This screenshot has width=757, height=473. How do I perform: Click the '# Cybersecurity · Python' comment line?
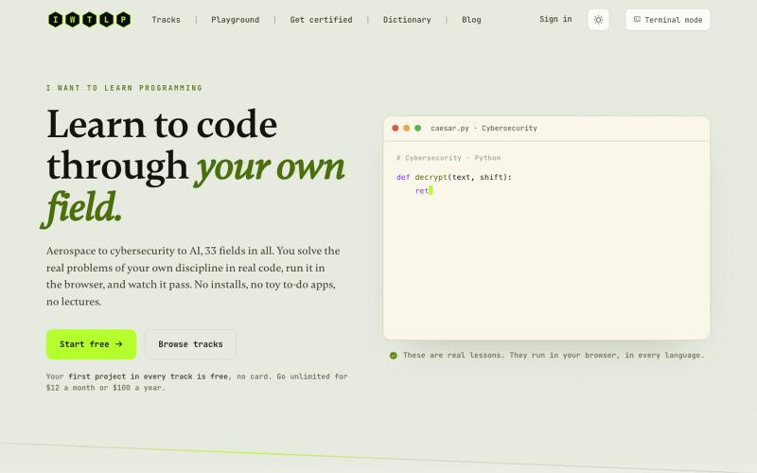coord(449,158)
